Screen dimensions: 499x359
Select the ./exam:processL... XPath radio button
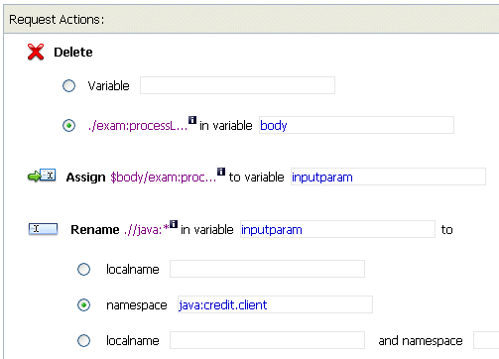coord(68,126)
